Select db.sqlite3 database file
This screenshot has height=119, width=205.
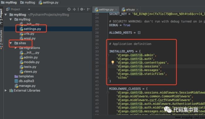click(x=24, y=81)
